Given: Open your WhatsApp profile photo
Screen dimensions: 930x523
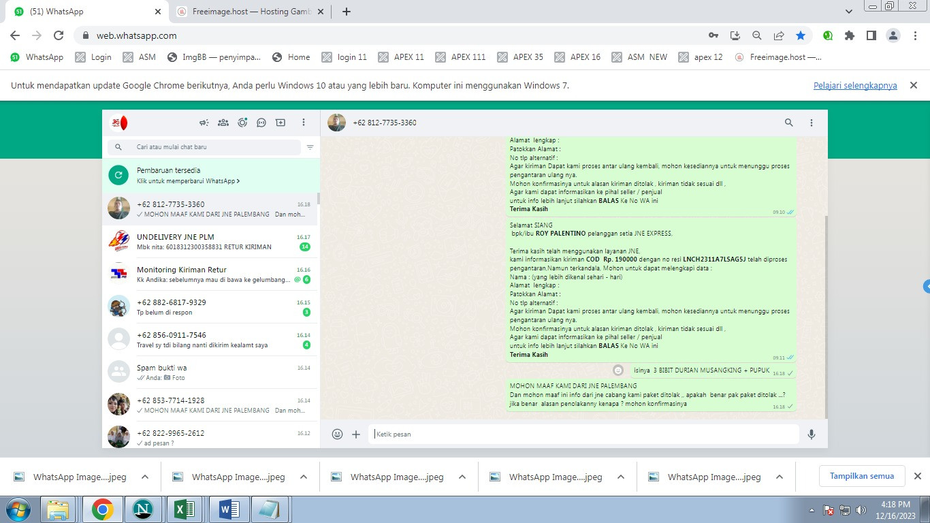Looking at the screenshot, I should tap(119, 123).
